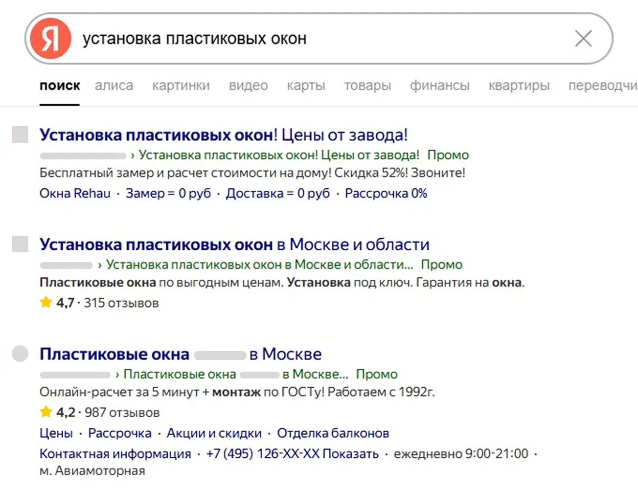Open the 'Замер = 0 руб' sitelink

click(168, 193)
